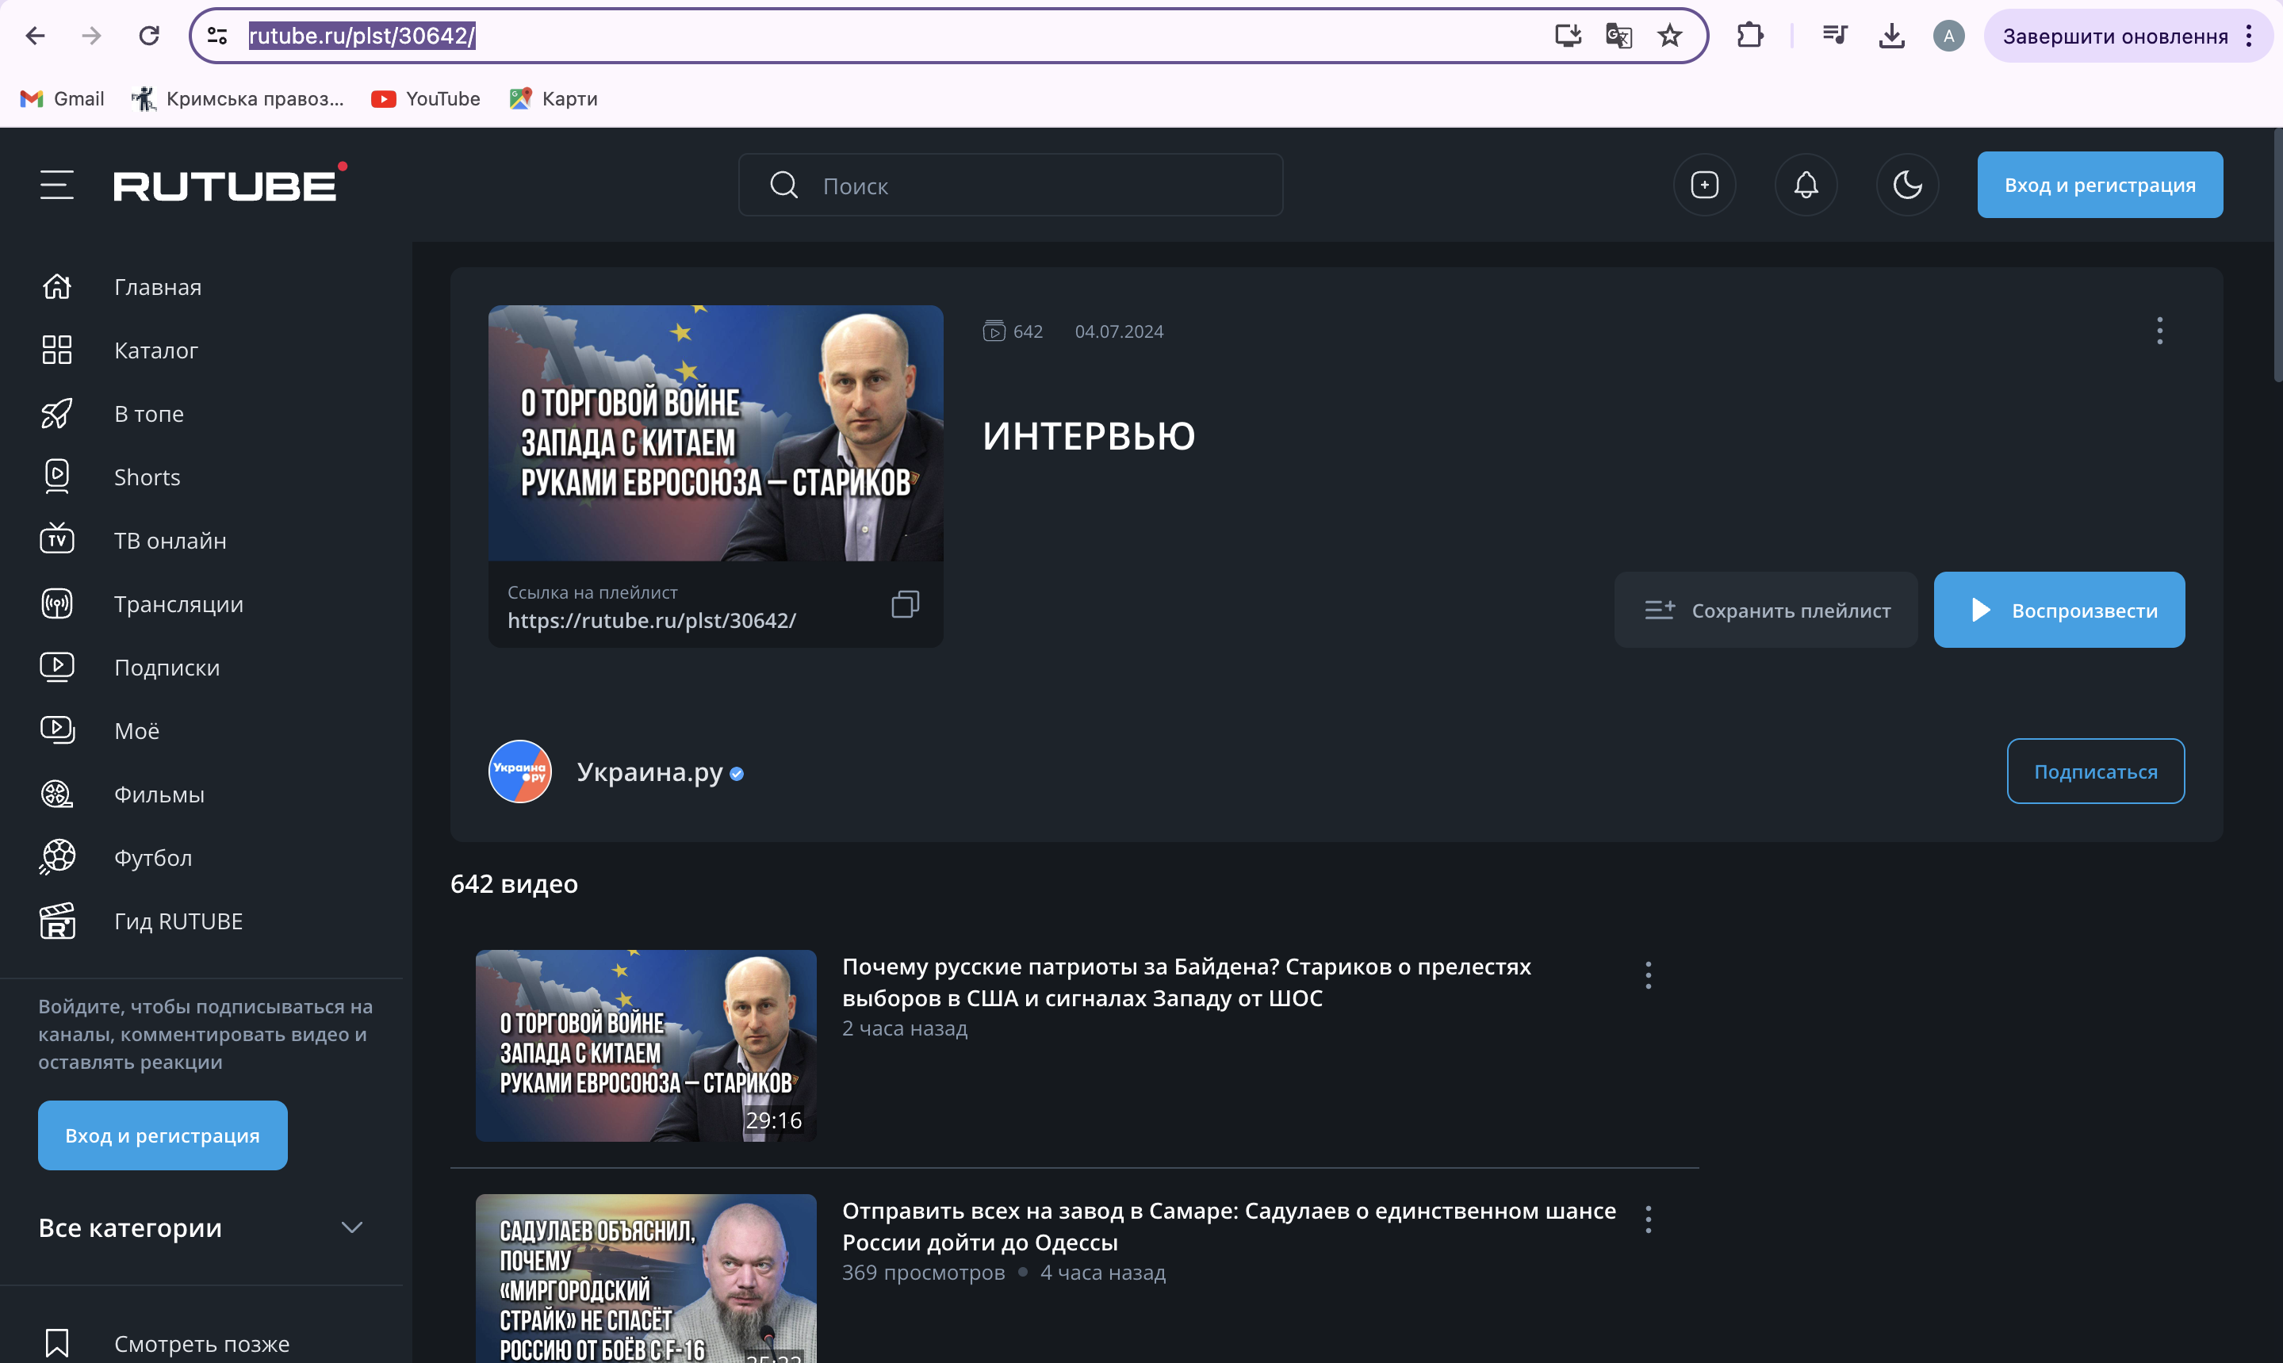
Task: Bookmark this page with star icon
Action: pyautogui.click(x=1669, y=36)
